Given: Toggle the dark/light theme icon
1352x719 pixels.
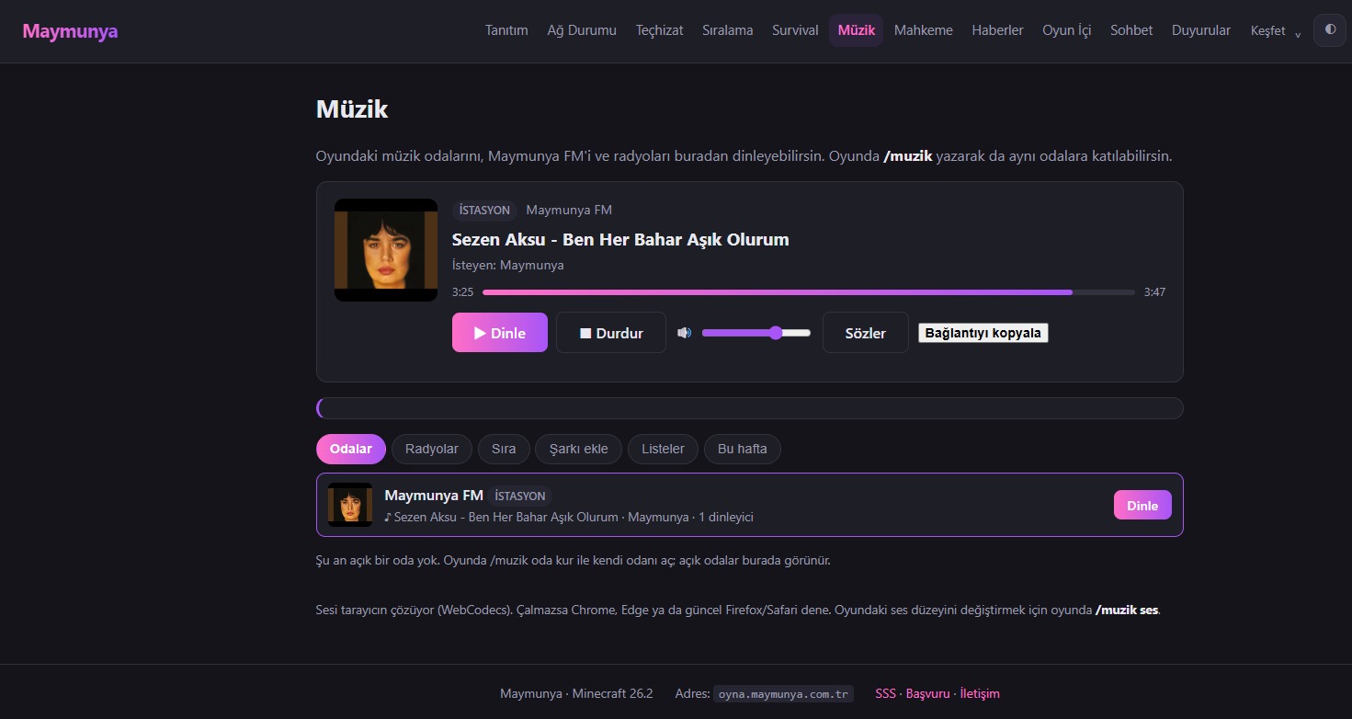Looking at the screenshot, I should click(x=1330, y=29).
